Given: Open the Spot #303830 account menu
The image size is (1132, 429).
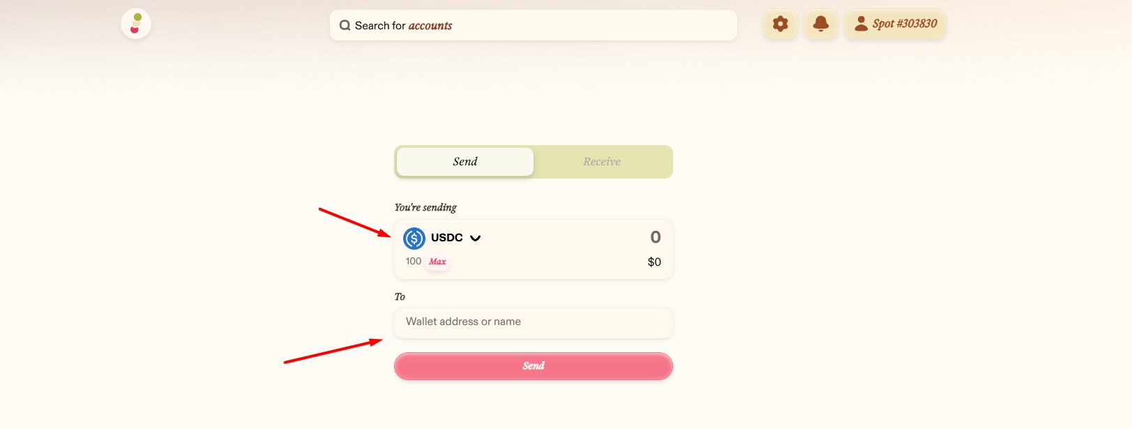Looking at the screenshot, I should (x=904, y=24).
